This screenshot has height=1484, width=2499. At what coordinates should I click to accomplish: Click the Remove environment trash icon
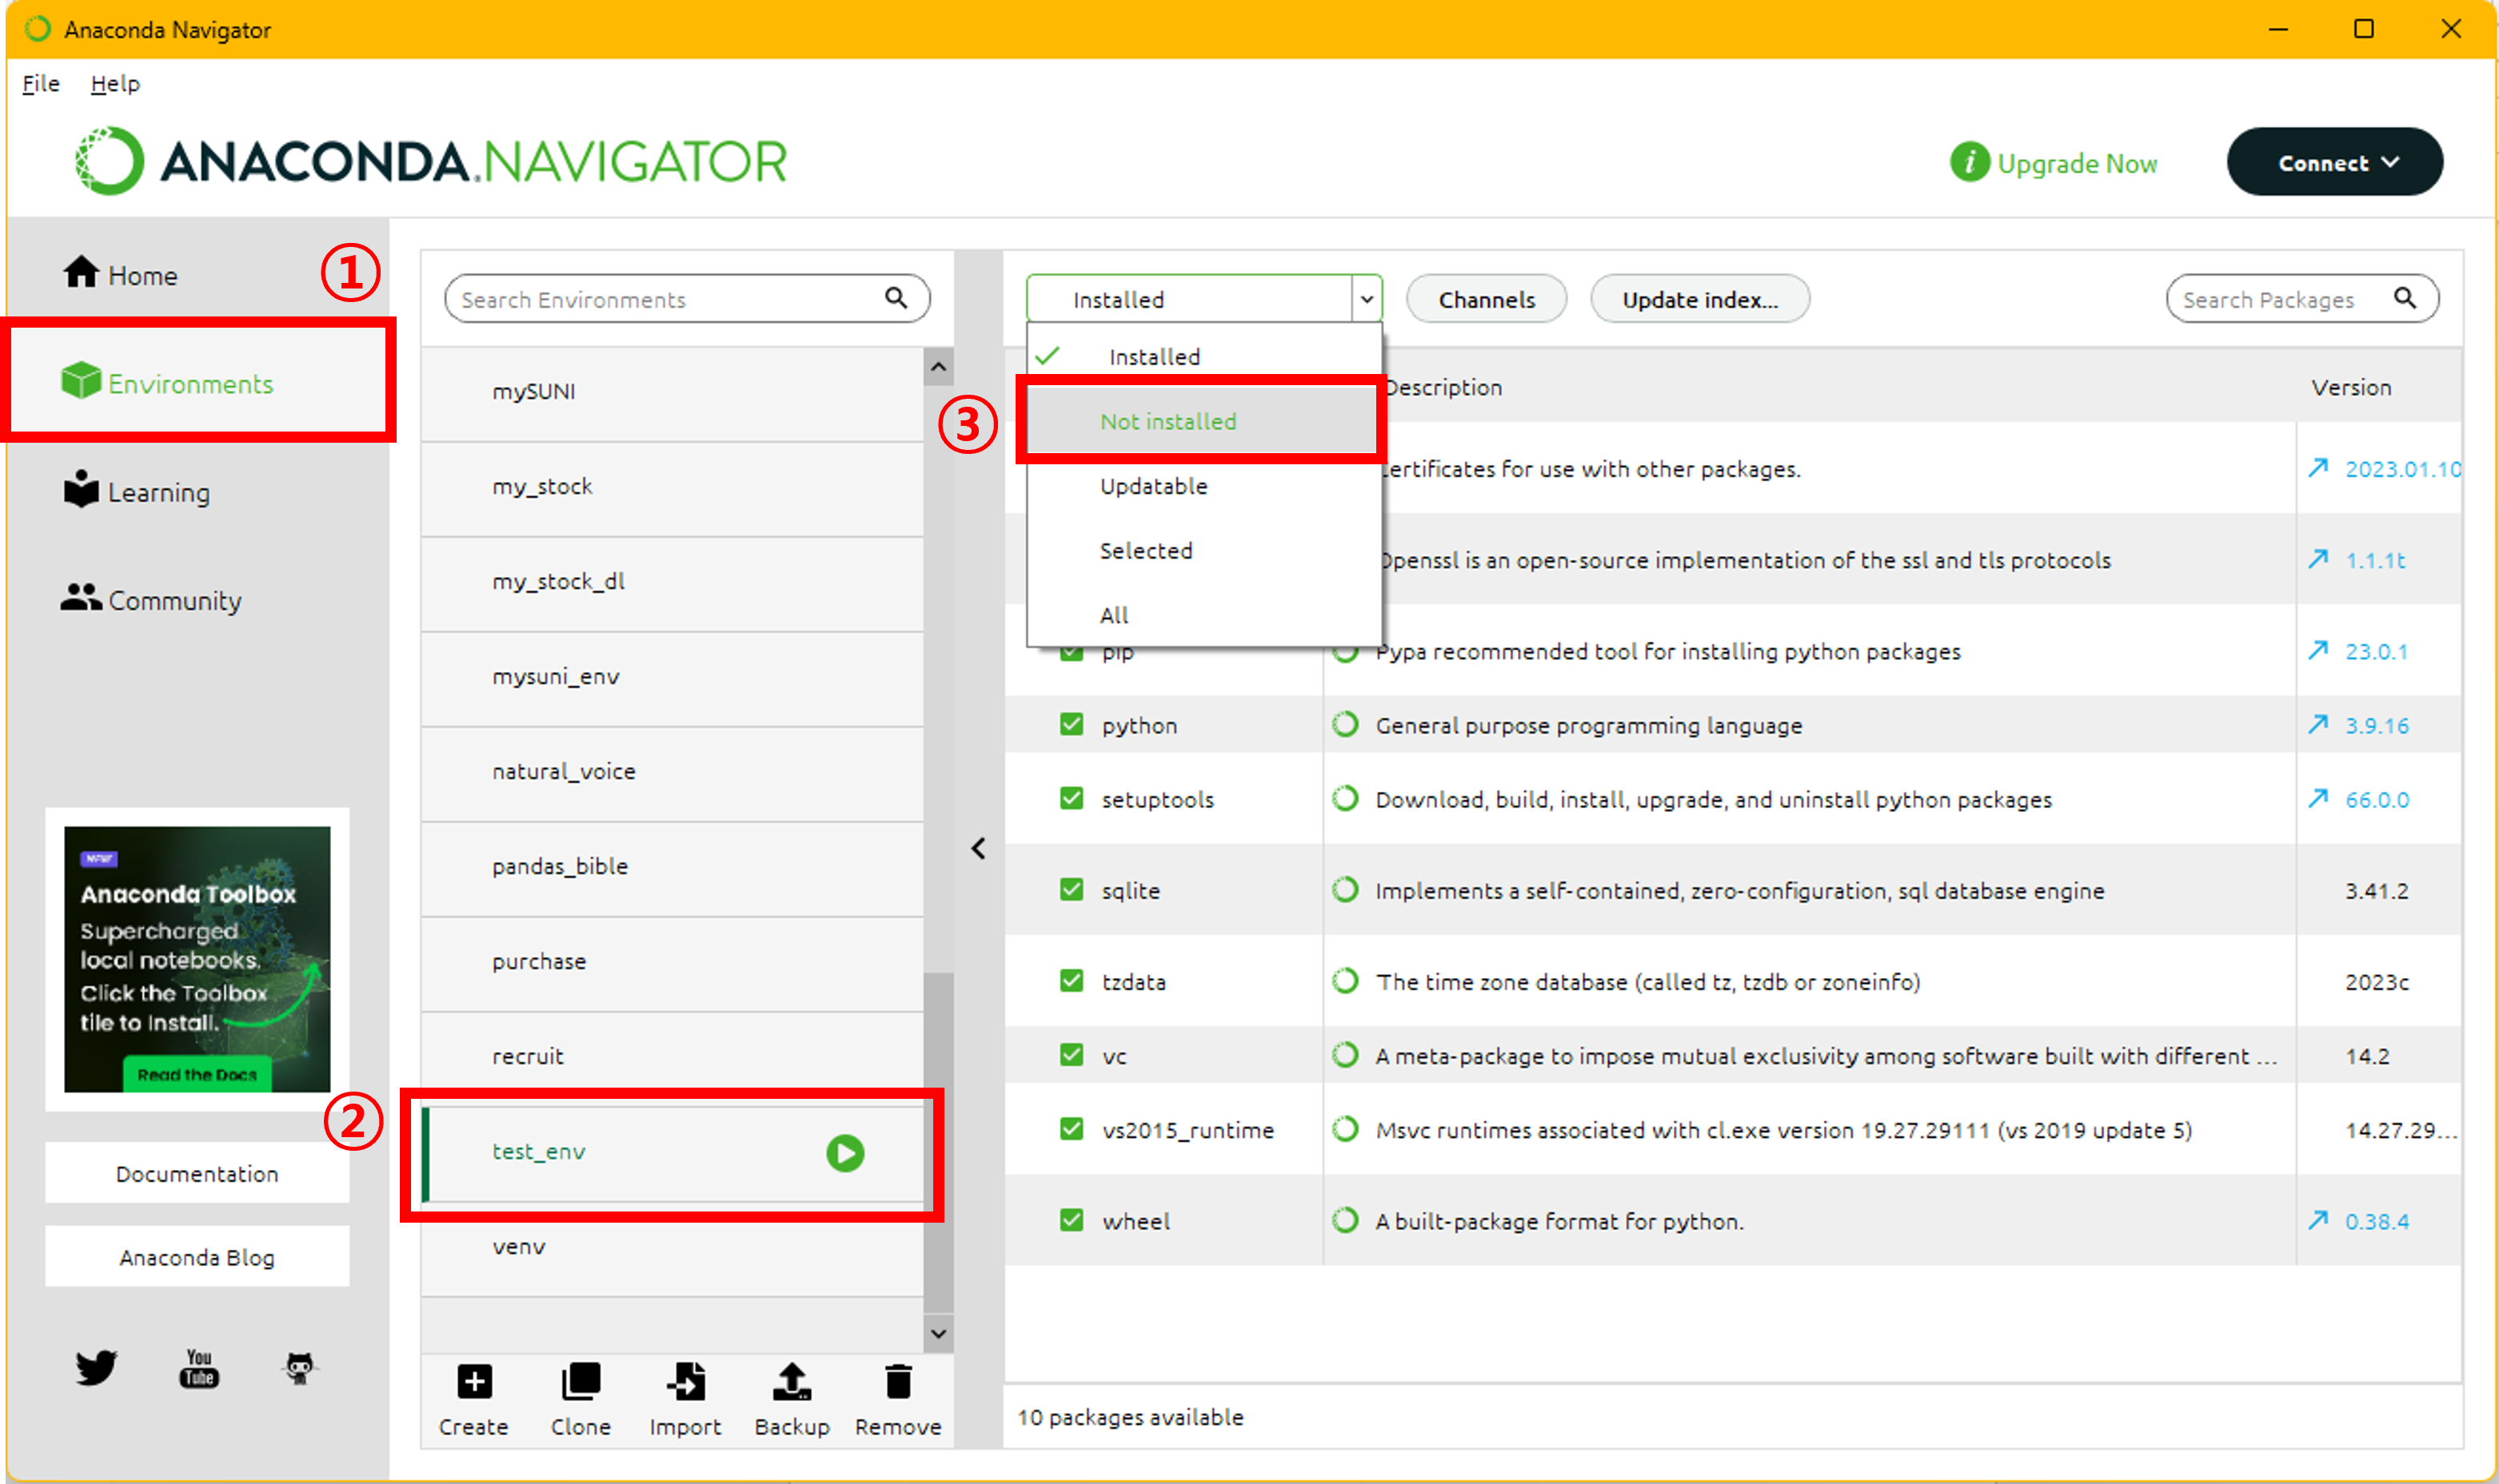point(898,1382)
